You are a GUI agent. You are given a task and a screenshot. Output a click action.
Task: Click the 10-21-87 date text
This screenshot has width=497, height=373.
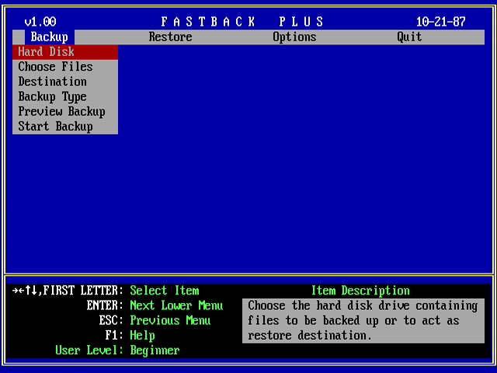click(440, 22)
